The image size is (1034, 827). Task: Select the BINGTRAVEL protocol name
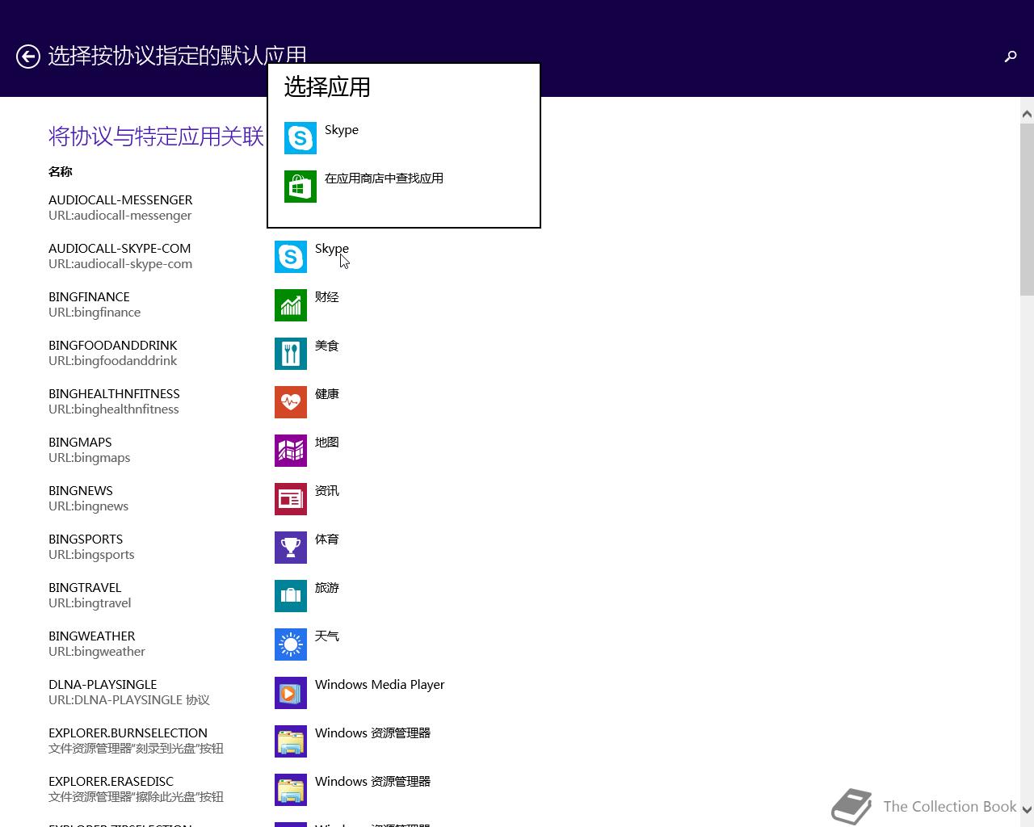click(x=85, y=588)
